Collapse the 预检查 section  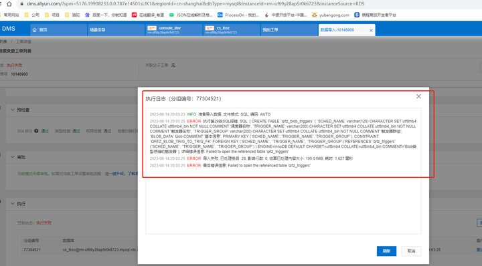[x=13, y=110]
